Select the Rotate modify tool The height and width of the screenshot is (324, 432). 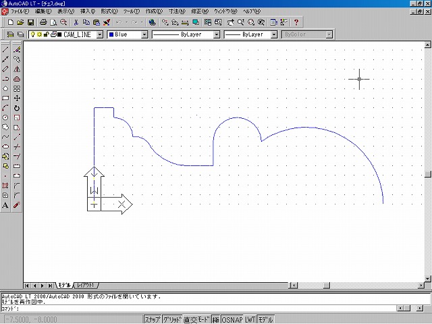(x=17, y=108)
